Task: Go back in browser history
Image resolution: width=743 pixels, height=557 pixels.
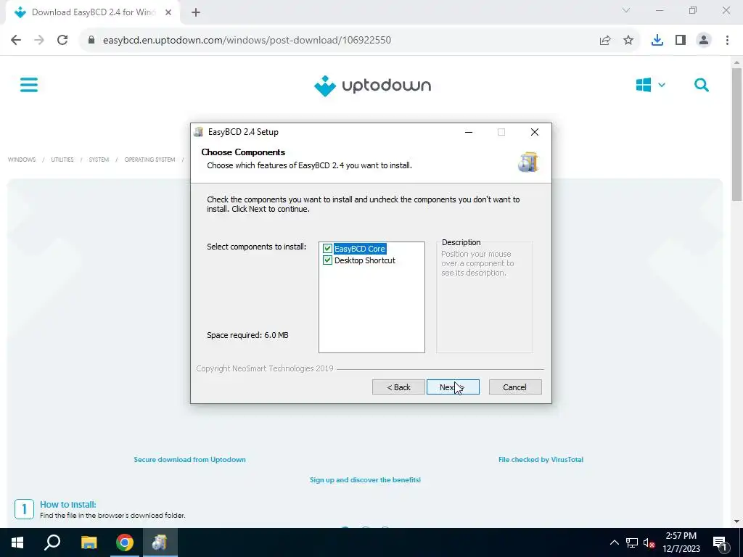Action: tap(16, 41)
